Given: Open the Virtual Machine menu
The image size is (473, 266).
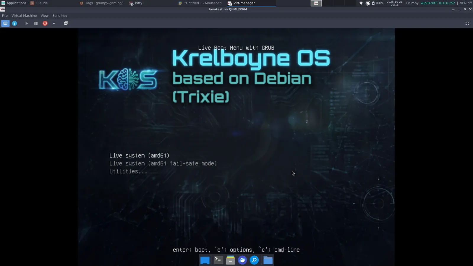Looking at the screenshot, I should tap(24, 16).
